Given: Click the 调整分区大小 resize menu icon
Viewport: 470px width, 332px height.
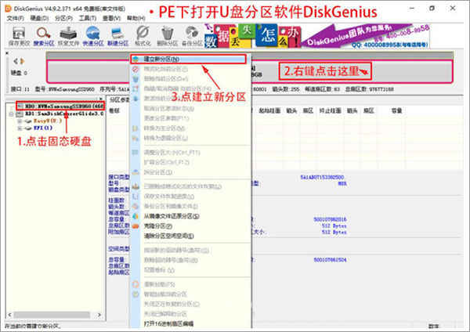Looking at the screenshot, I should tap(136, 152).
